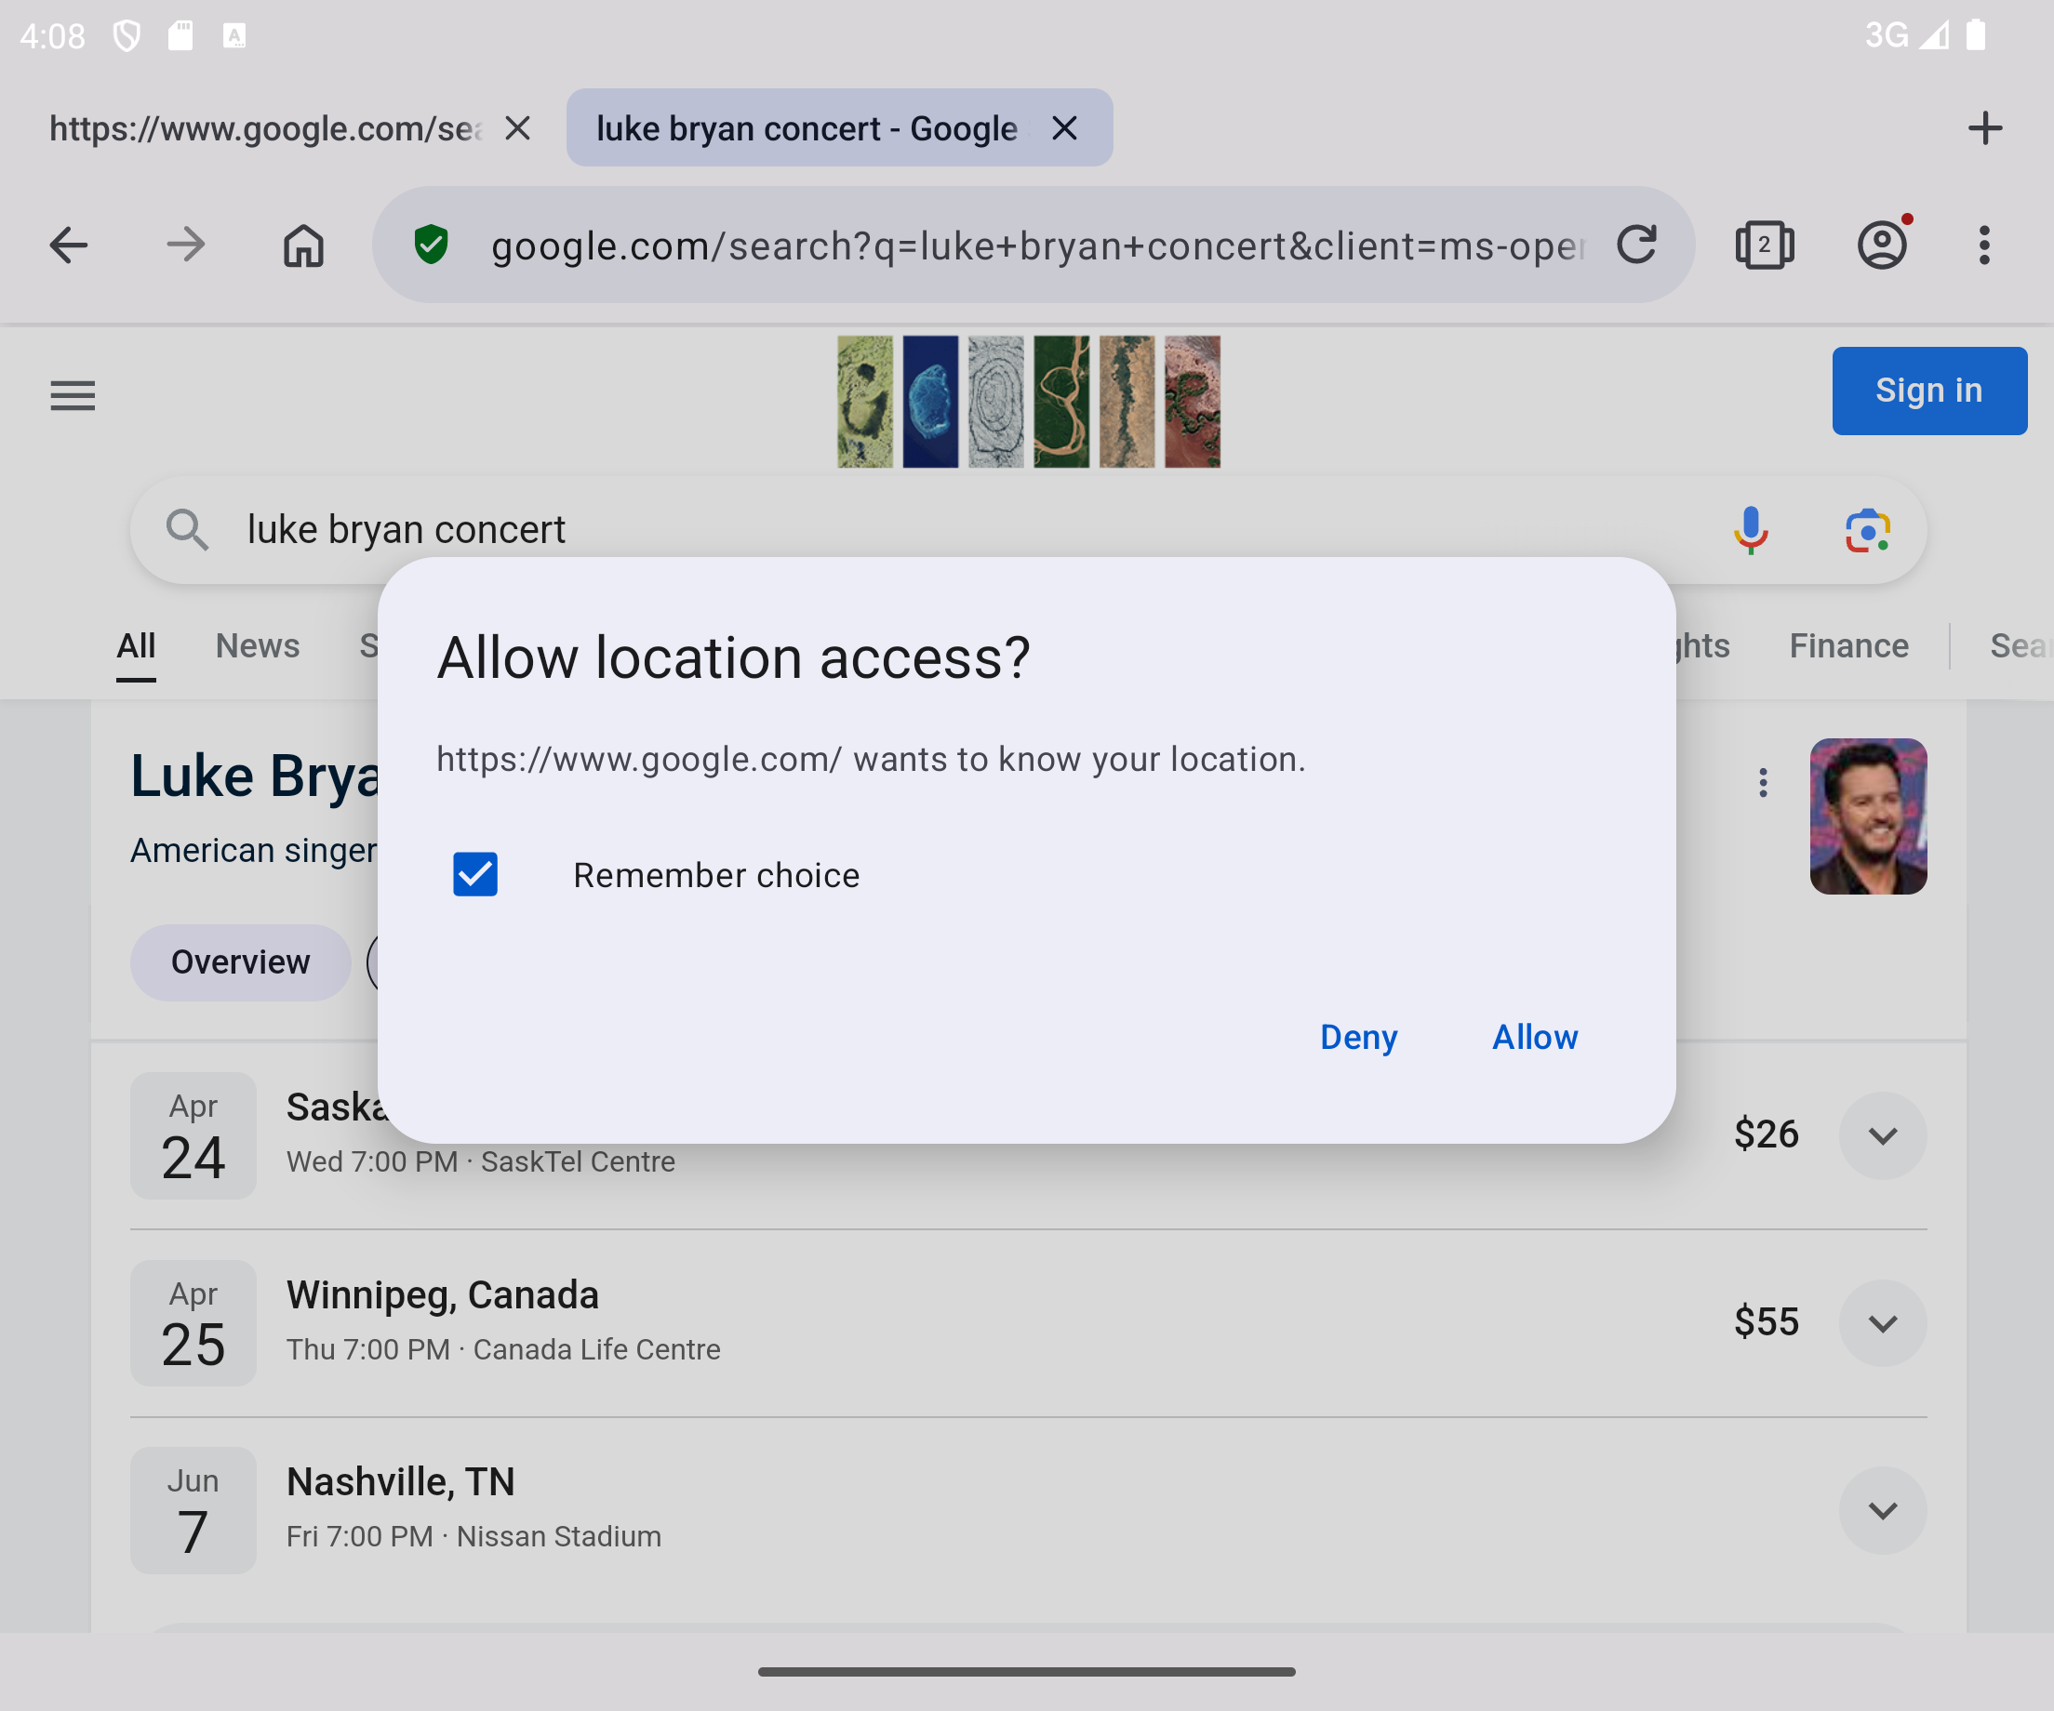Switch to first browser tab google.com/sea
The image size is (2054, 1711).
click(264, 128)
